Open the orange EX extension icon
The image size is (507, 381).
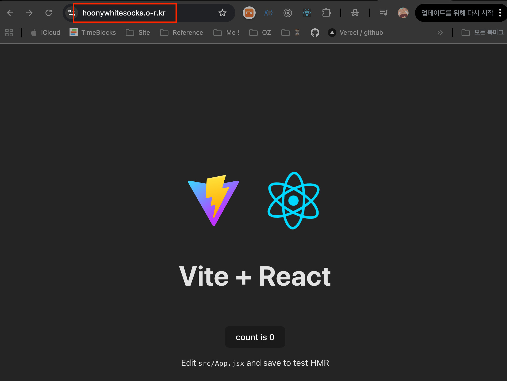(249, 13)
